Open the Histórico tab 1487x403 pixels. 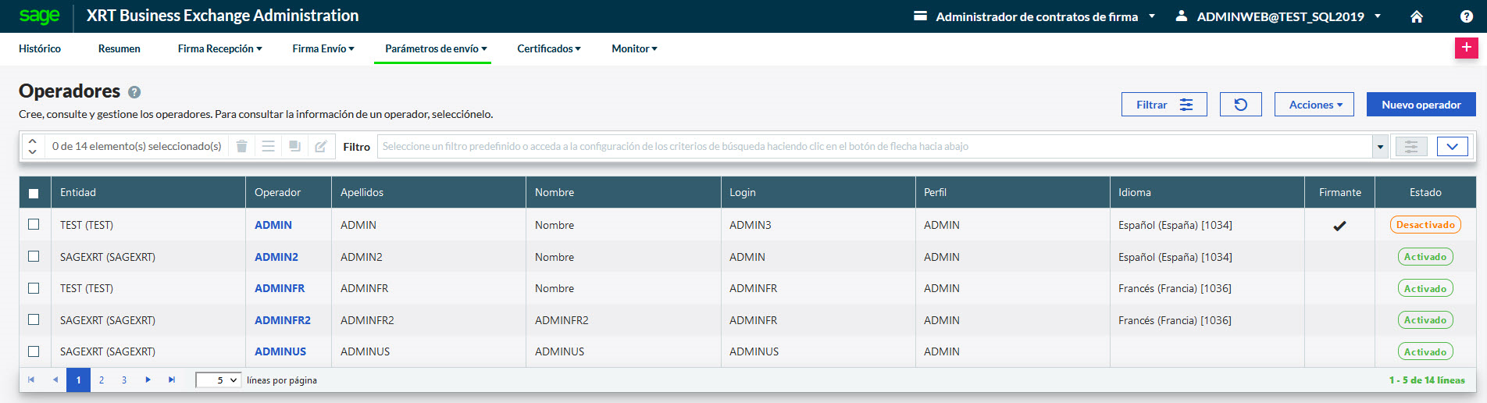[x=40, y=48]
